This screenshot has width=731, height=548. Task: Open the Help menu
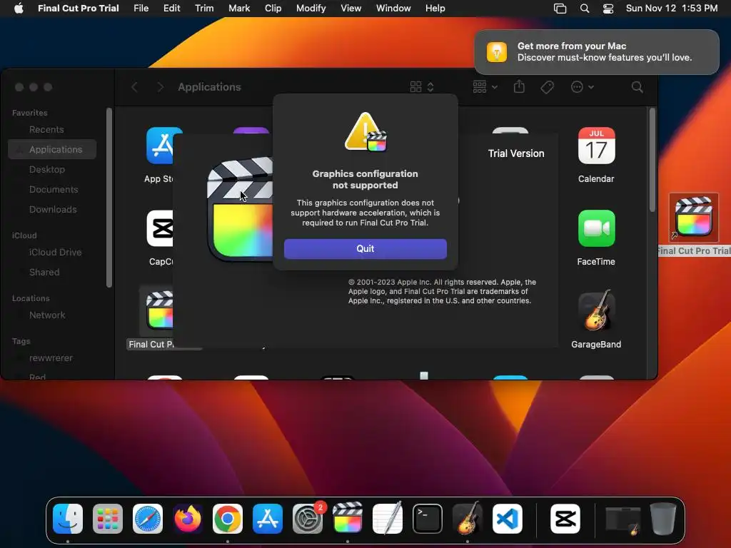(x=435, y=8)
